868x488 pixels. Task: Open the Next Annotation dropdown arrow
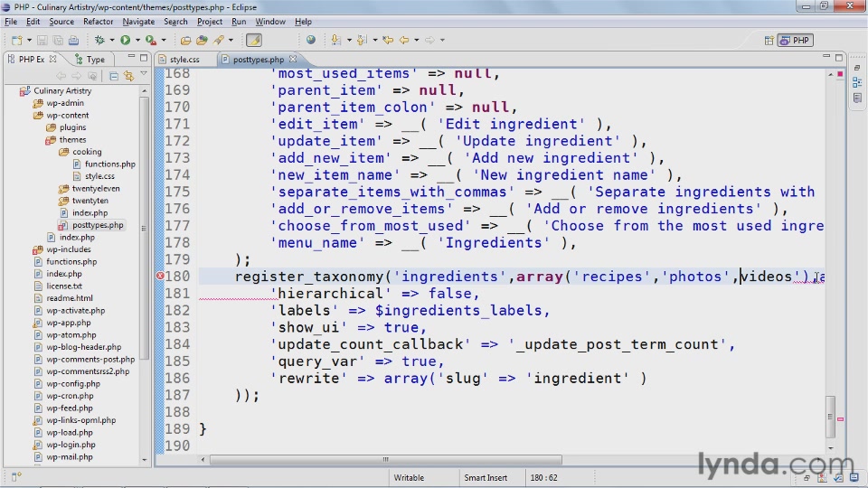coord(349,41)
